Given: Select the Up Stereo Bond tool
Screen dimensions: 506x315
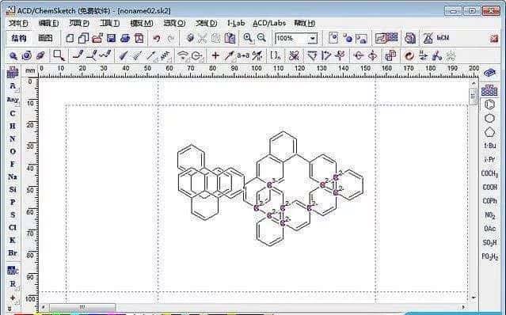Looking at the screenshot, I should pyautogui.click(x=123, y=56).
